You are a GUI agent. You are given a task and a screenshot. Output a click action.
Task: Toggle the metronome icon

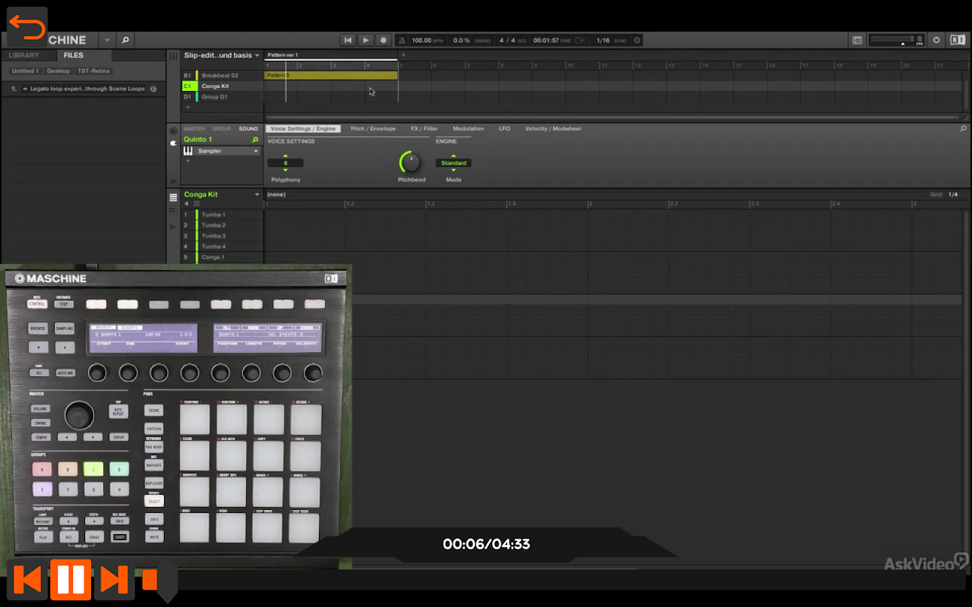click(x=402, y=40)
